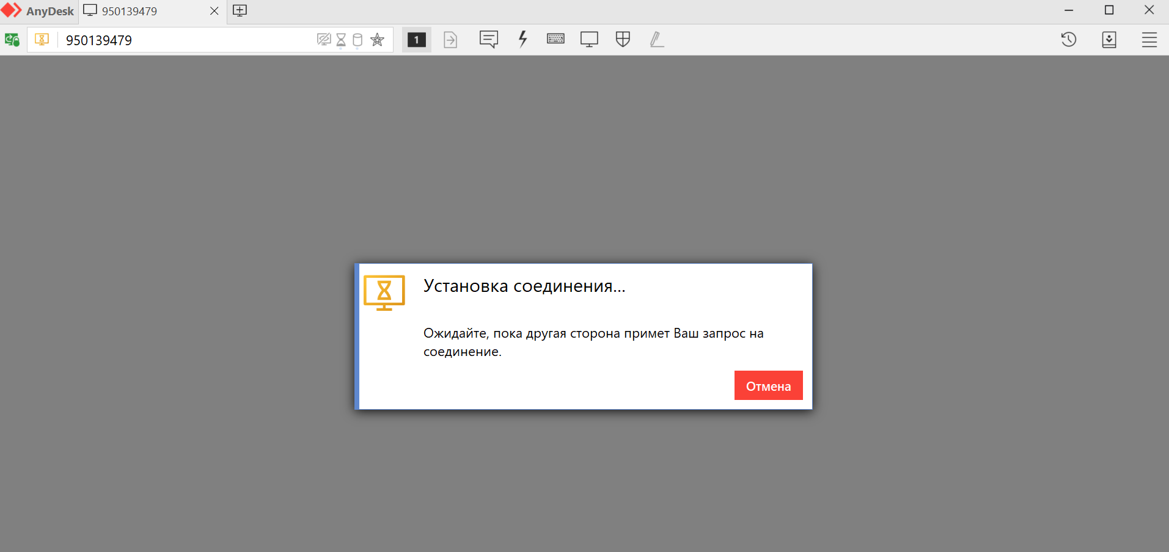Click the Отмена button in the dialog
Screen dimensions: 1169x552
click(x=768, y=385)
